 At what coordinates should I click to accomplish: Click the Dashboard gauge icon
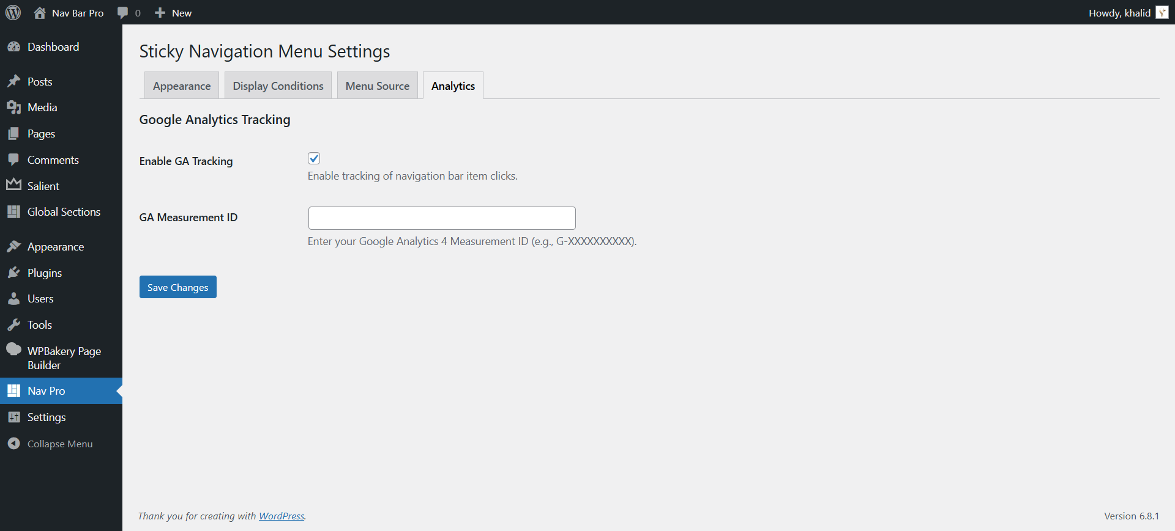[x=13, y=47]
